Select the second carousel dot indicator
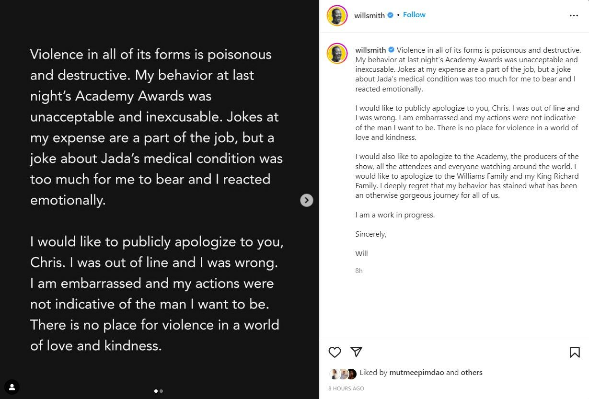Image resolution: width=589 pixels, height=399 pixels. (x=161, y=391)
